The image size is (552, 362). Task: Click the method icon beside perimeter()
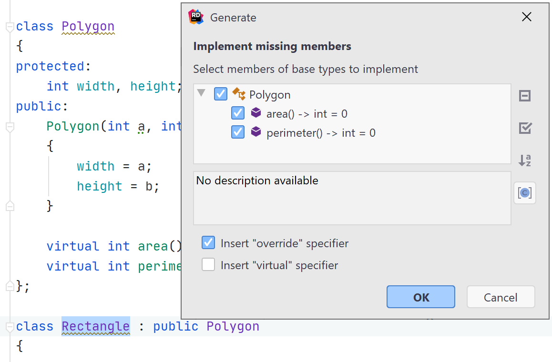(x=256, y=132)
